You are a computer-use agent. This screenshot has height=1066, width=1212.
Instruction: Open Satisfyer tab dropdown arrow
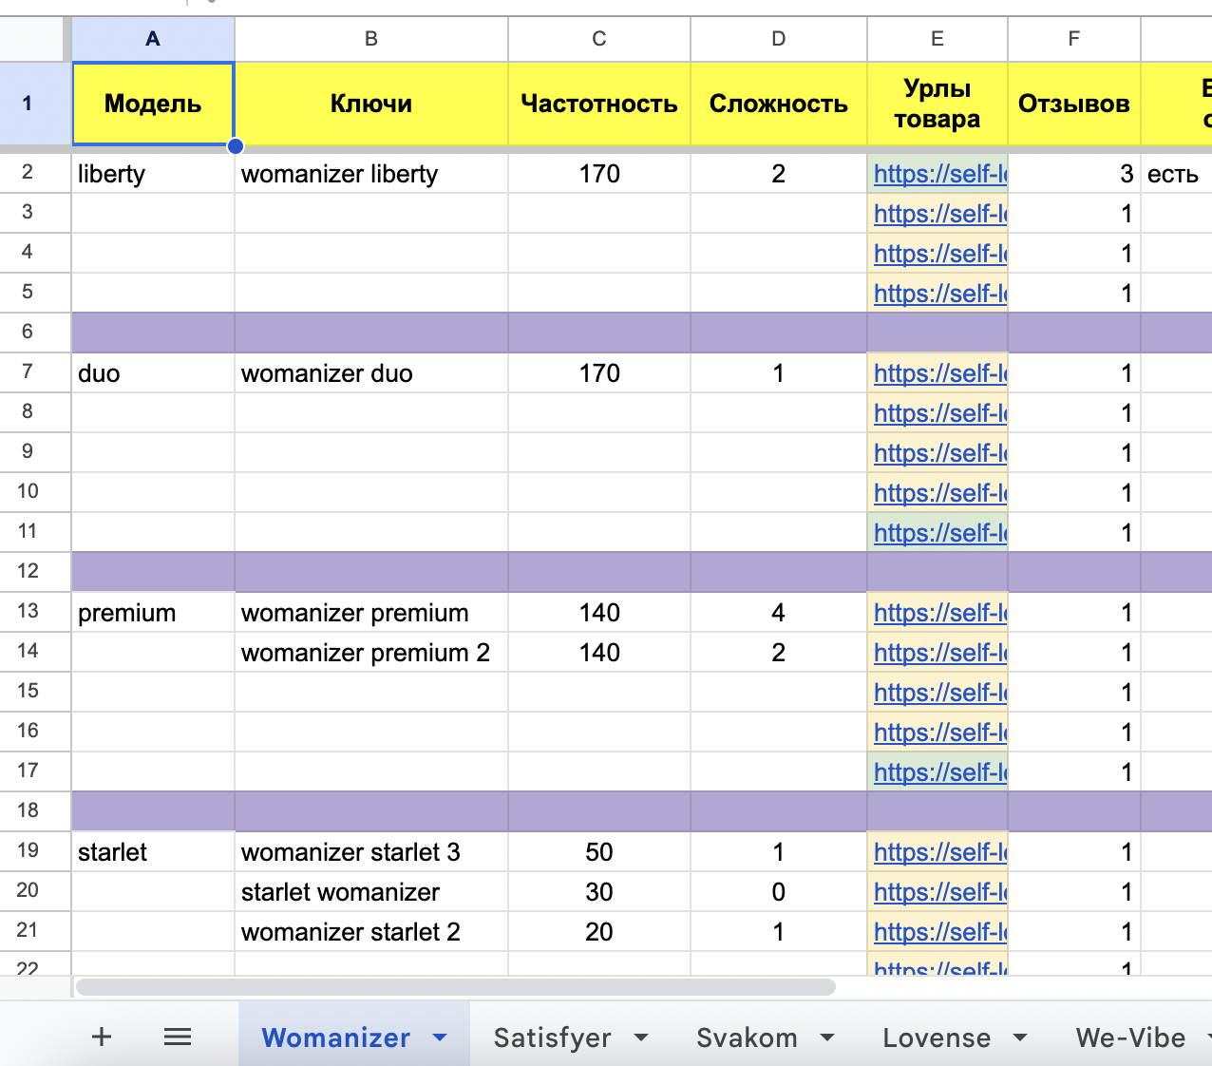pyautogui.click(x=641, y=1037)
